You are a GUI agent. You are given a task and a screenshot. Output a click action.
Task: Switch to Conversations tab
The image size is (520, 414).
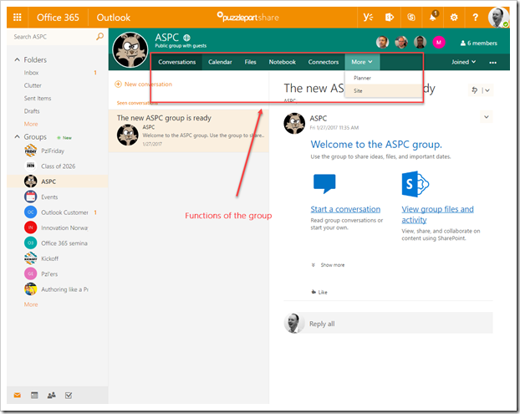(x=176, y=62)
